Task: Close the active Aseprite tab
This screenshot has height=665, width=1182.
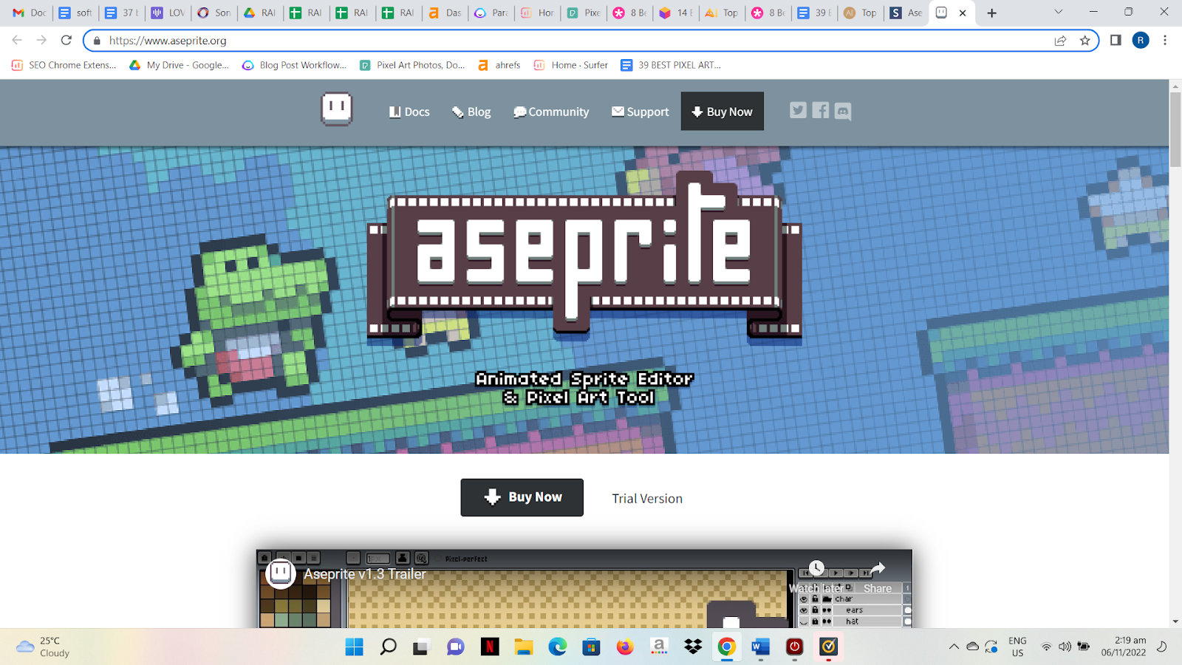Action: point(963,13)
